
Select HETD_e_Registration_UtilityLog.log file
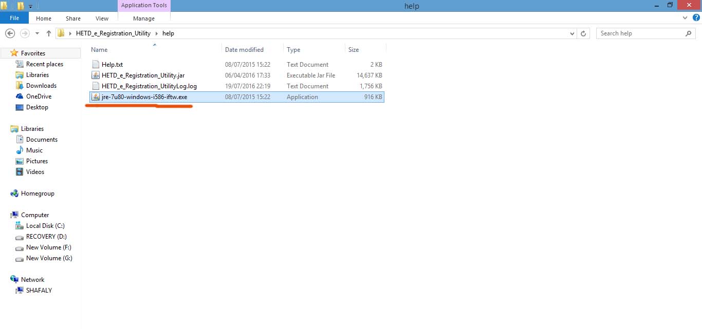(149, 86)
